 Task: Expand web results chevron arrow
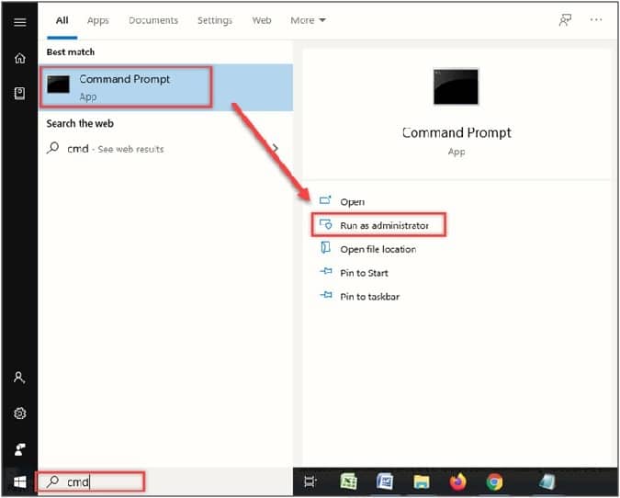pos(276,148)
